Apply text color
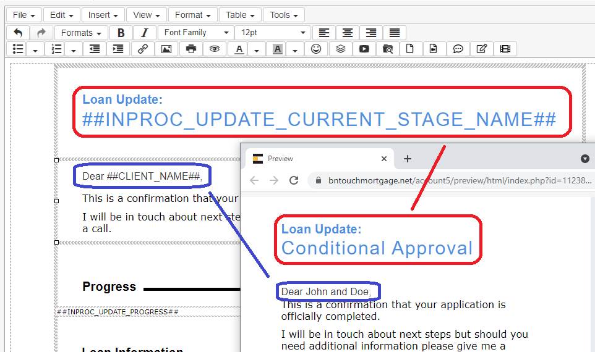595x352 pixels. tap(239, 49)
